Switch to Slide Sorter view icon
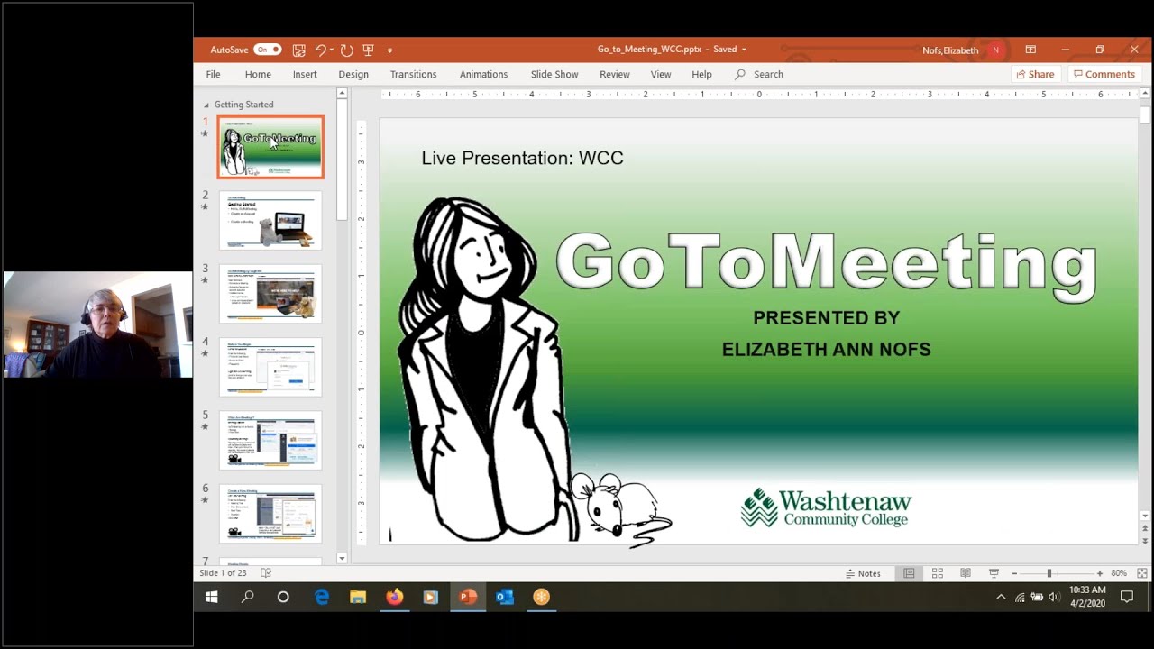The width and height of the screenshot is (1154, 649). [937, 573]
